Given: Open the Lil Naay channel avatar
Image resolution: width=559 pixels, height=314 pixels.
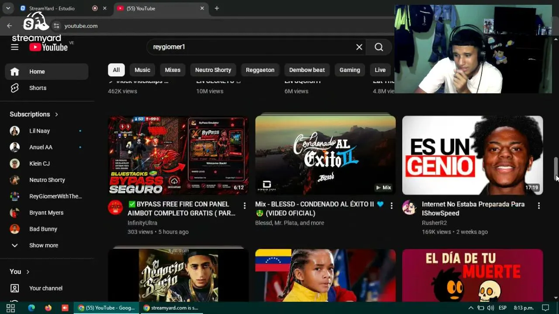Looking at the screenshot, I should coord(15,131).
